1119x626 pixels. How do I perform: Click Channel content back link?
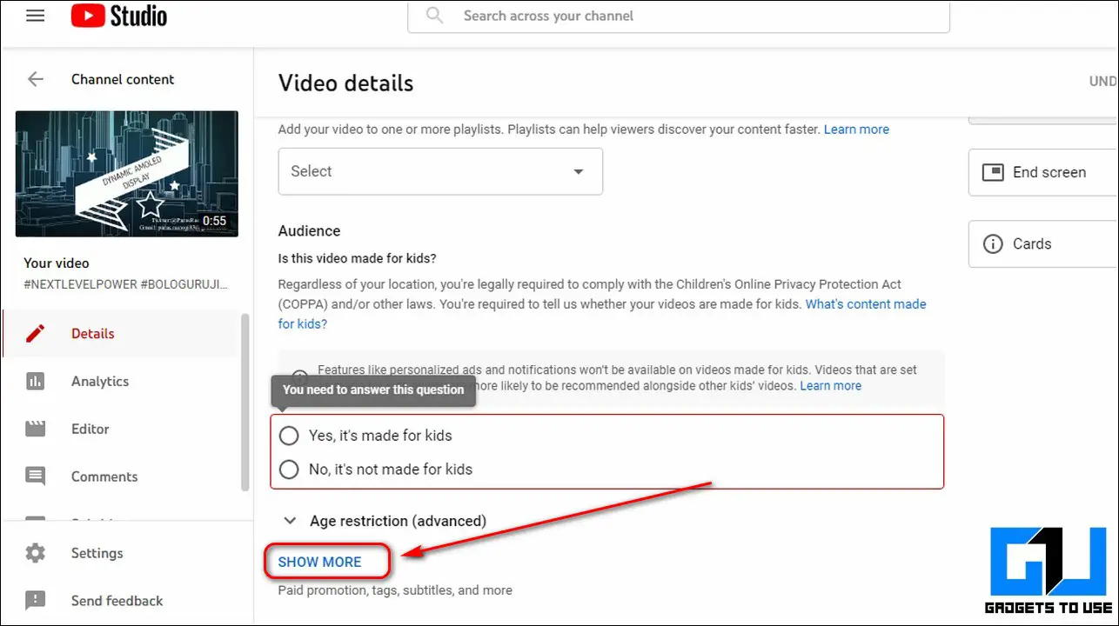click(123, 79)
